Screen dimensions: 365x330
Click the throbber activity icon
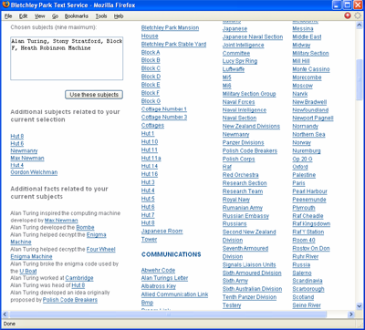[x=358, y=15]
